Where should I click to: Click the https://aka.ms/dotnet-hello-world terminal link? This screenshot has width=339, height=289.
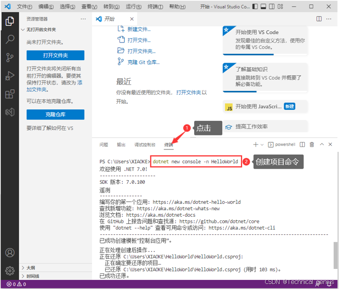(x=197, y=202)
